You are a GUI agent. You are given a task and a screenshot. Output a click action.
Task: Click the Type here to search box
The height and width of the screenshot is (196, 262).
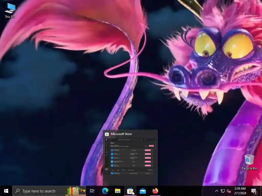tap(49, 191)
